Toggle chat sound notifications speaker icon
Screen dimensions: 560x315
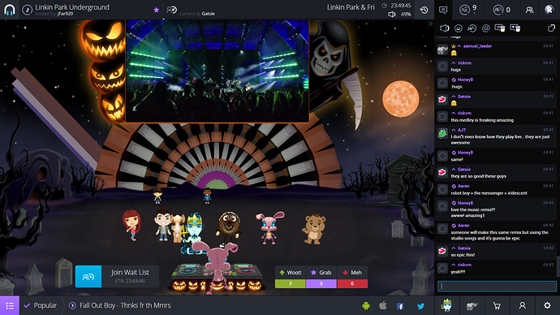pos(444,28)
